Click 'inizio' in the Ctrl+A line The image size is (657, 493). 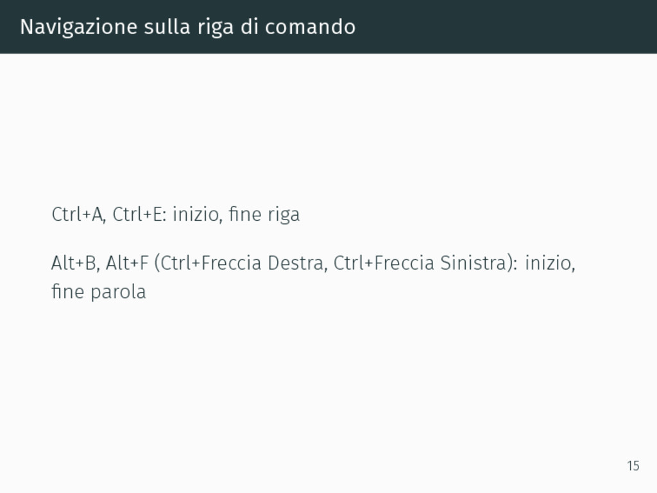[196, 214]
